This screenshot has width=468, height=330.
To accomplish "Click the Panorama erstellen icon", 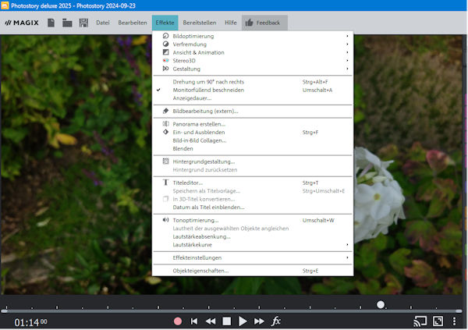I will [165, 123].
